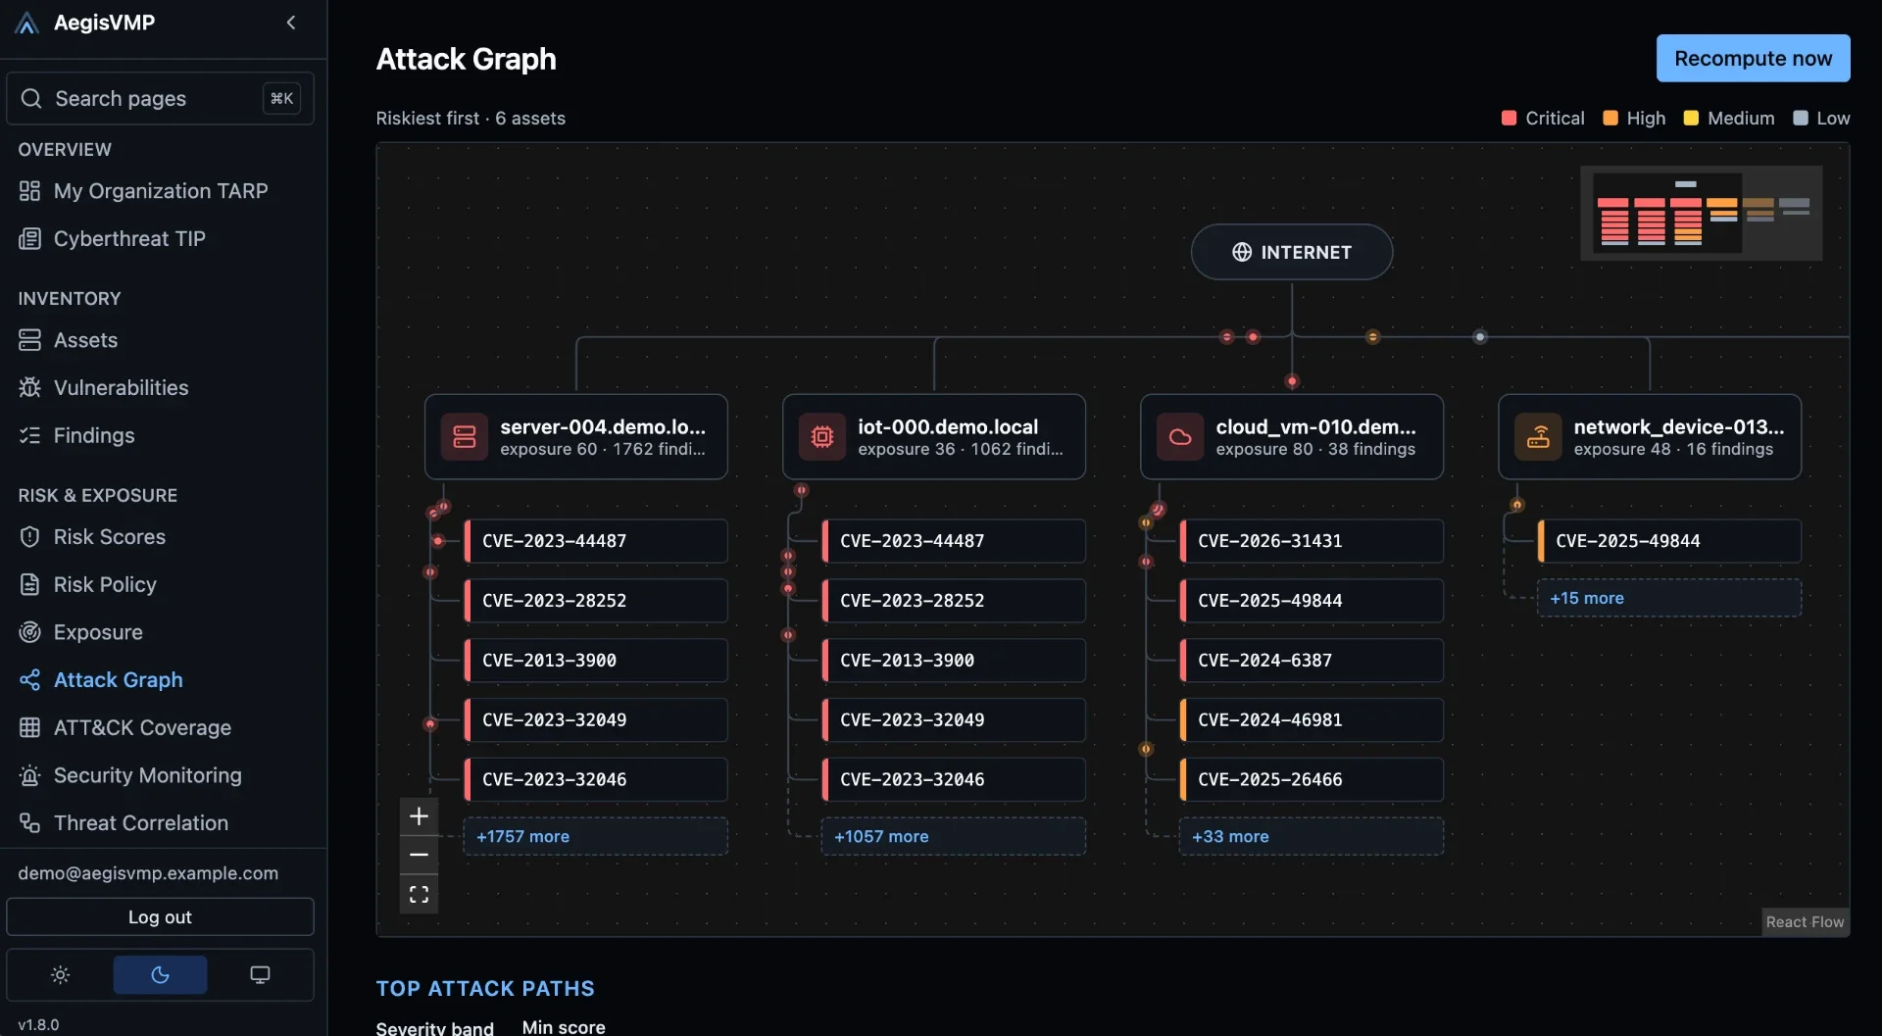Screen dimensions: 1882x1036
Task: Expand +33 more findings for cloud_vm-010
Action: click(1312, 837)
